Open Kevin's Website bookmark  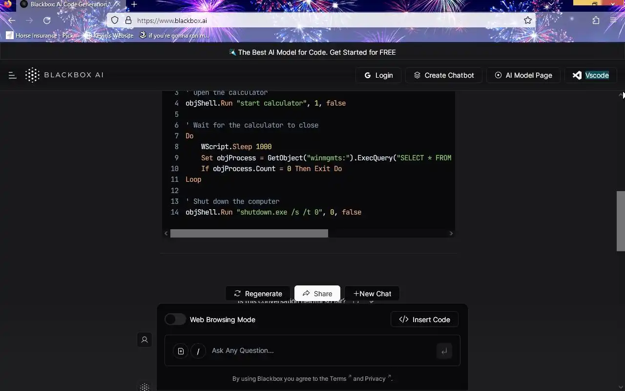point(108,35)
